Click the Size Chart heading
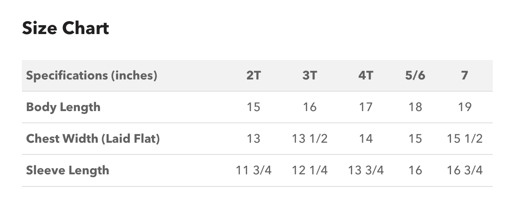Screen dimensions: 507x210 pyautogui.click(x=65, y=28)
